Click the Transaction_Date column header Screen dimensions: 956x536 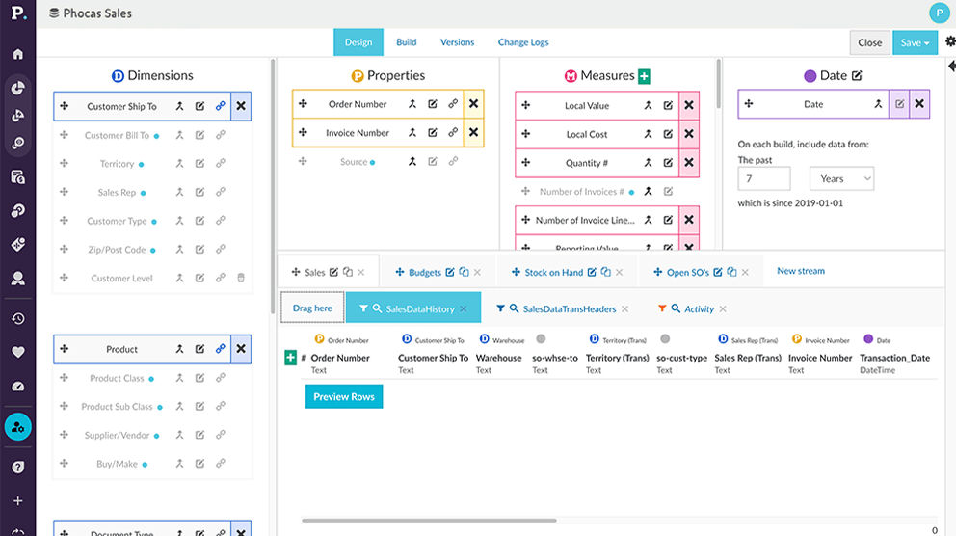894,358
